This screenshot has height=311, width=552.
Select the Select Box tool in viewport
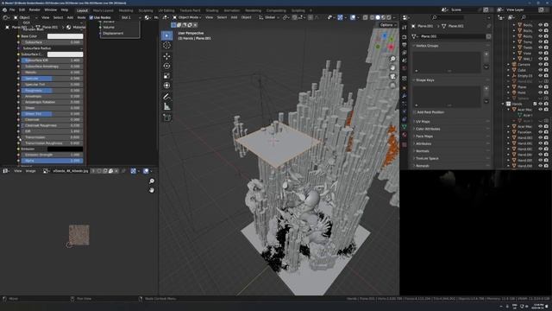166,35
